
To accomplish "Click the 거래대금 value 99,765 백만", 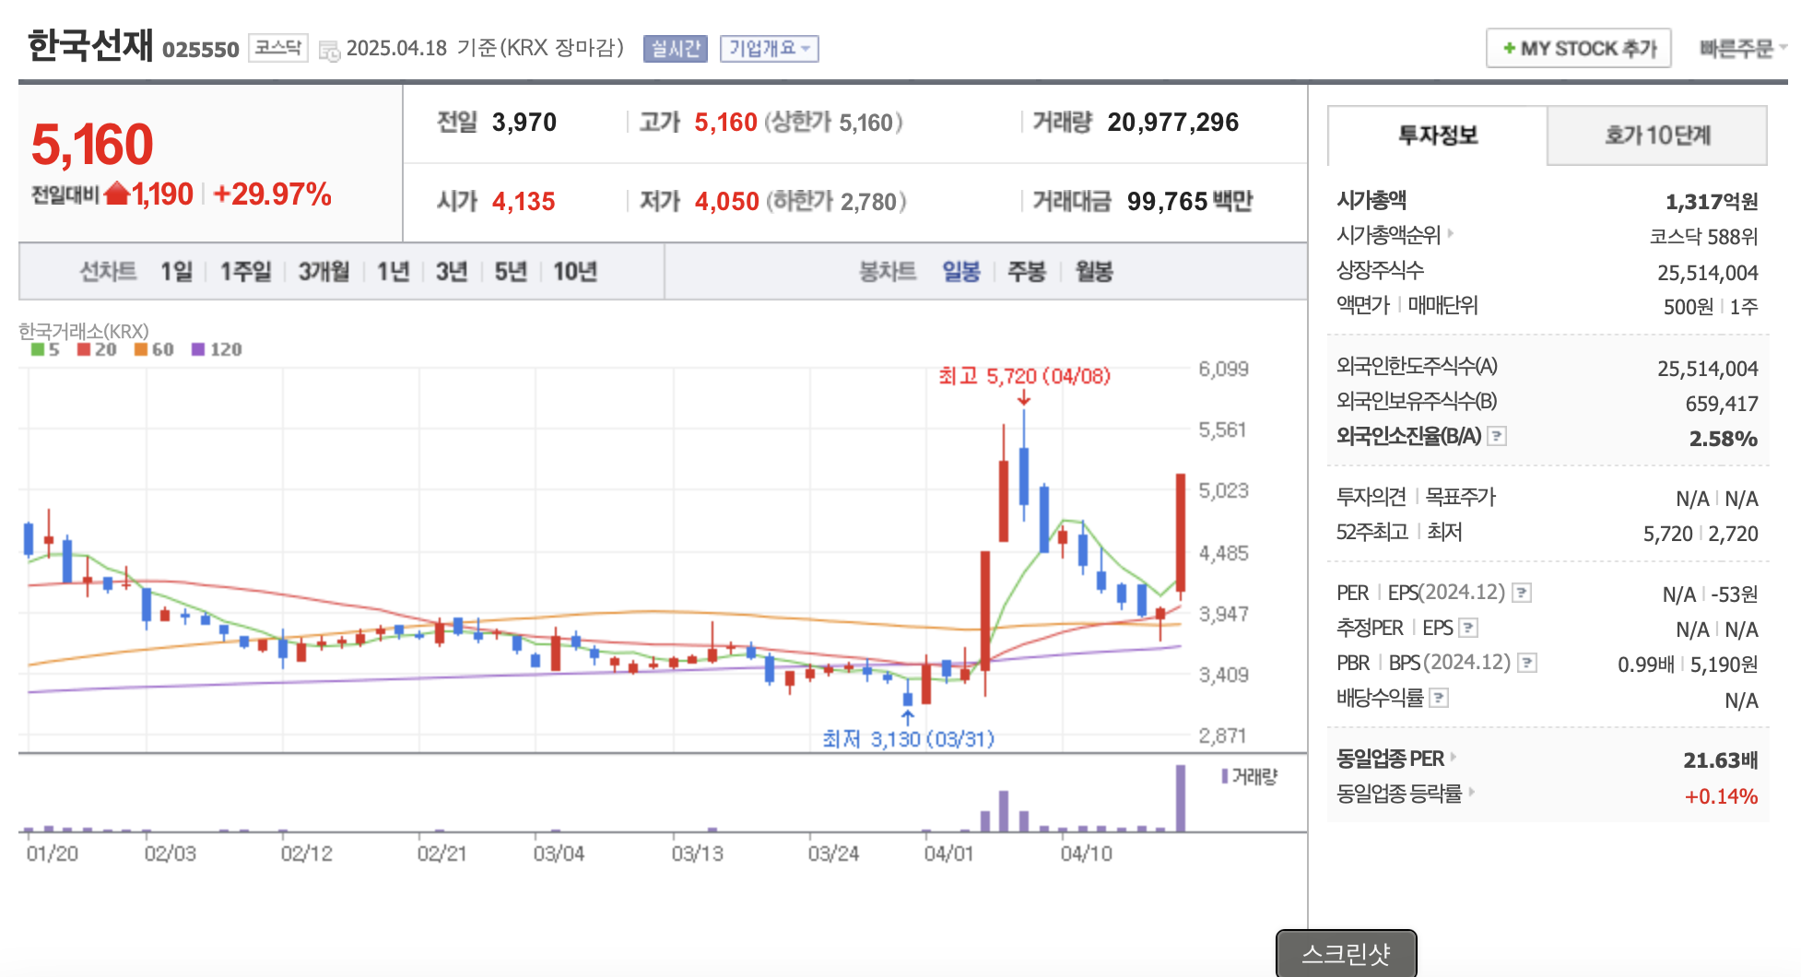I will click(1189, 201).
